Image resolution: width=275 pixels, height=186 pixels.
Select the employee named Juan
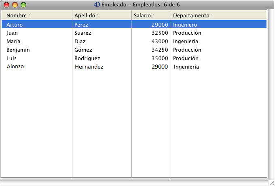[13, 33]
